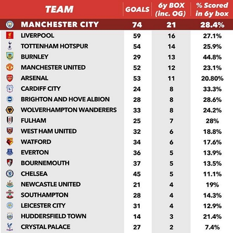Select the West Ham United crest
This screenshot has height=233, width=233.
[x=9, y=131]
